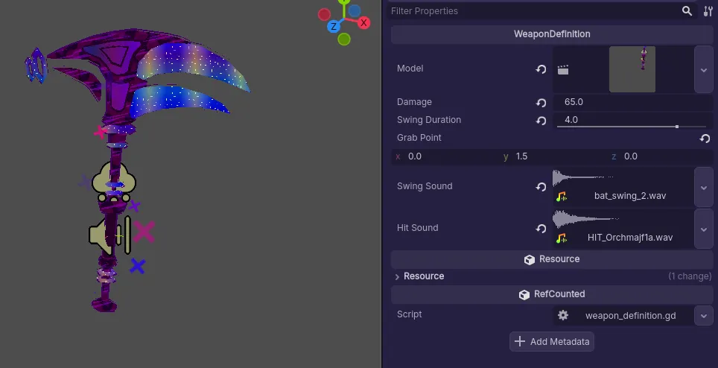Click the Resource category header
The height and width of the screenshot is (368, 718).
(552, 259)
